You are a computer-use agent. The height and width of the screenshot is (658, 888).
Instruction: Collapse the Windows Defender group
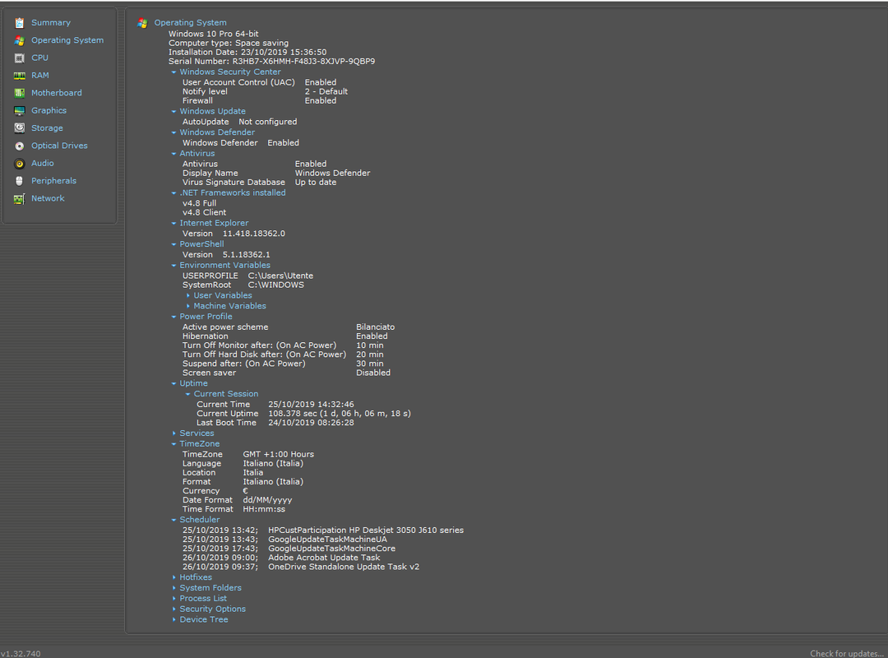(173, 132)
